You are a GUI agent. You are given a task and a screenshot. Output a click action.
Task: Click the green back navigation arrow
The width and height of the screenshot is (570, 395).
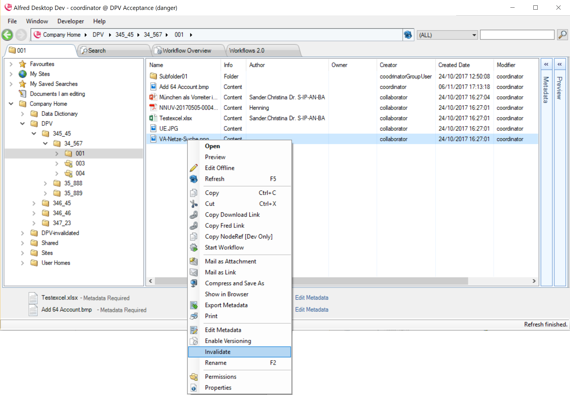(x=7, y=35)
